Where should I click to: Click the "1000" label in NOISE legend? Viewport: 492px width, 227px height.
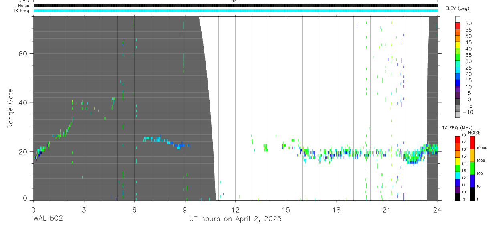click(x=480, y=161)
